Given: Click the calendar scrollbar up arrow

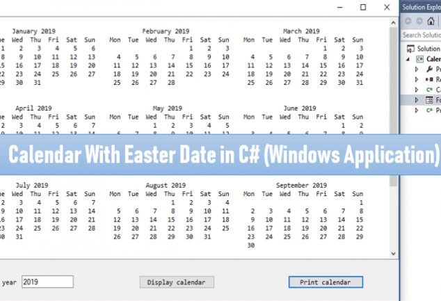Looking at the screenshot, I should (393, 23).
